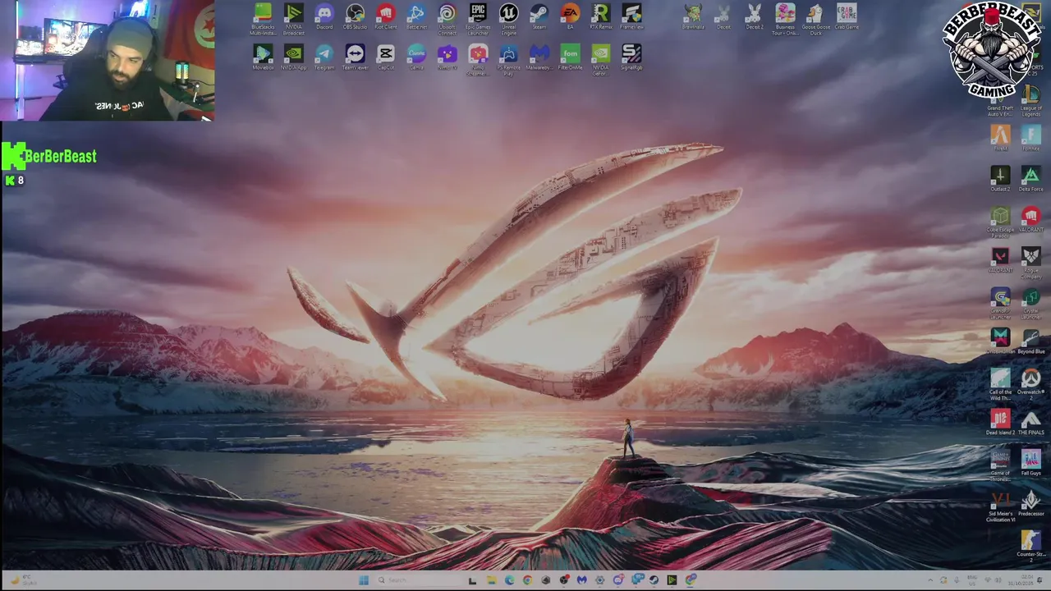Select the RTX Remix shortcut
The height and width of the screenshot is (591, 1051).
coord(600,17)
